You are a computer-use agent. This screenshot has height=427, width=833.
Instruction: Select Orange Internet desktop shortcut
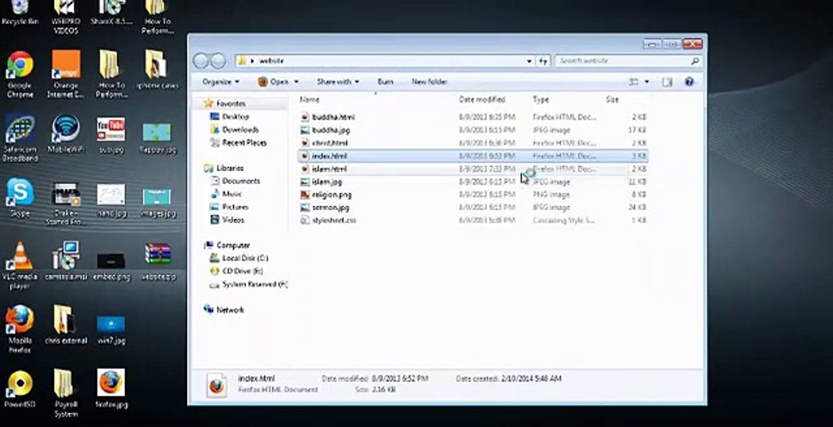click(x=66, y=74)
